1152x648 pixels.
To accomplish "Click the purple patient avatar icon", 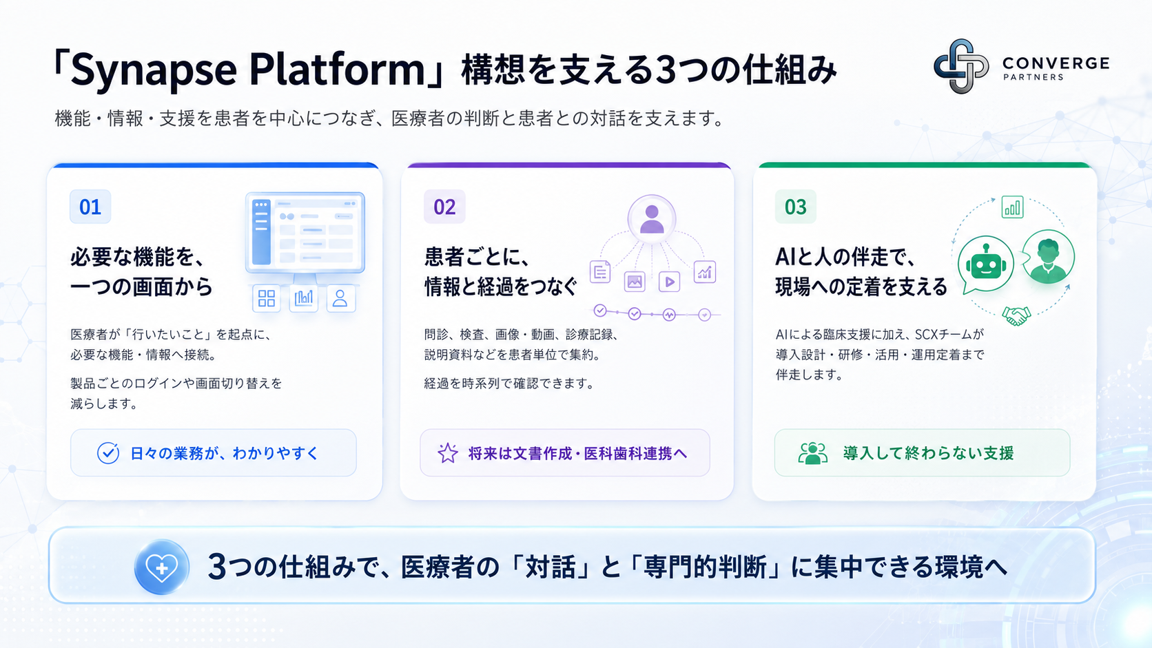I will tap(652, 219).
